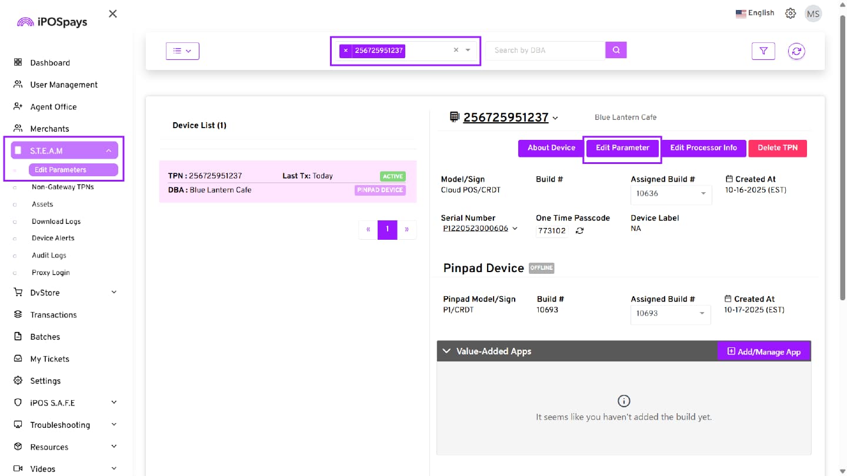Viewport: 847px width, 476px height.
Task: Open the Pinpad Assigned Build 10693 dropdown
Action: (670, 314)
